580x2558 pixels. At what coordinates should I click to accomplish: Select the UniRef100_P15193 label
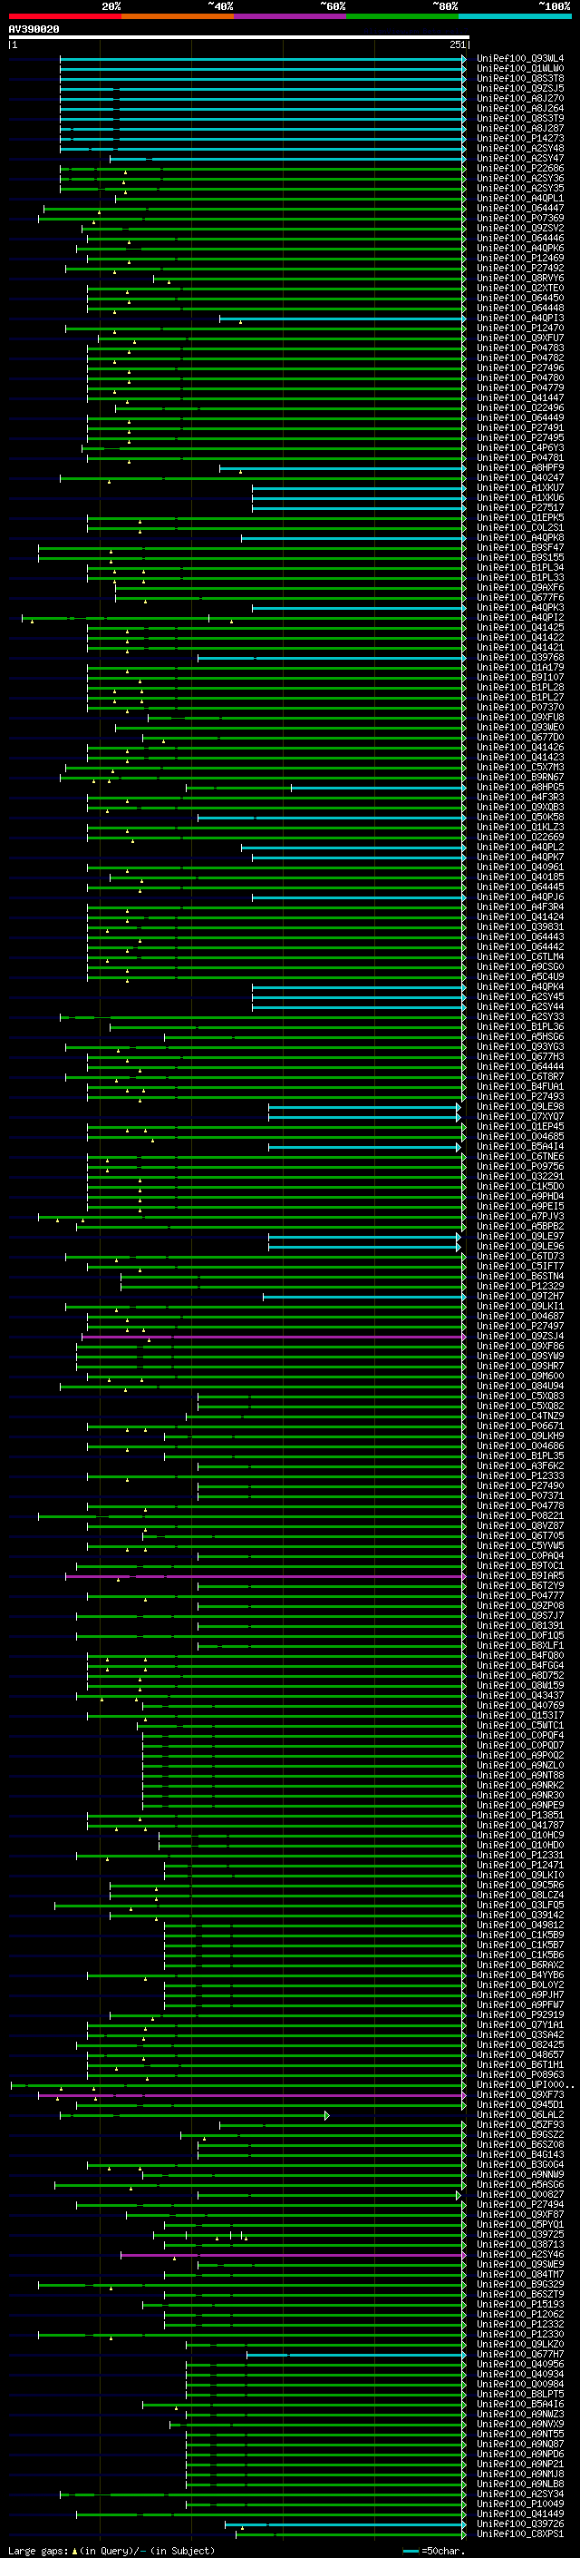(520, 2305)
